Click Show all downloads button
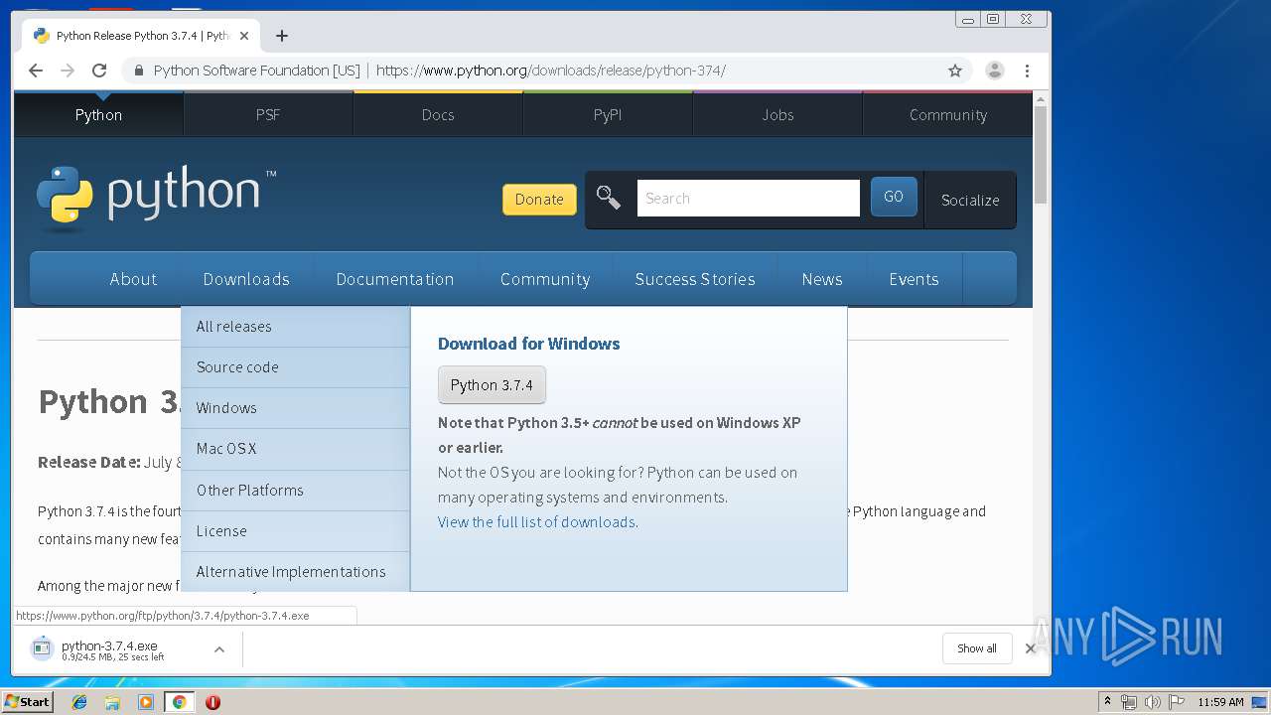Image resolution: width=1271 pixels, height=715 pixels. (x=977, y=648)
